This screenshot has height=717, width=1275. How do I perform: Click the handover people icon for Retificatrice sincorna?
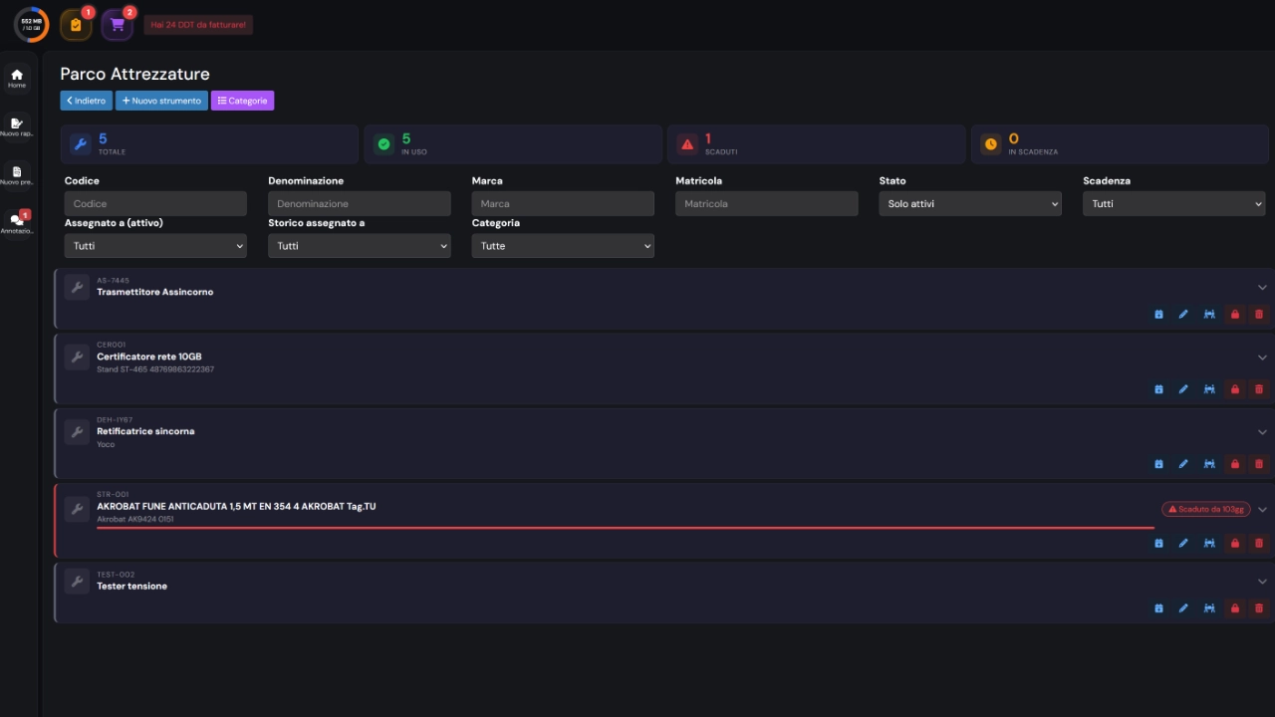1209,464
